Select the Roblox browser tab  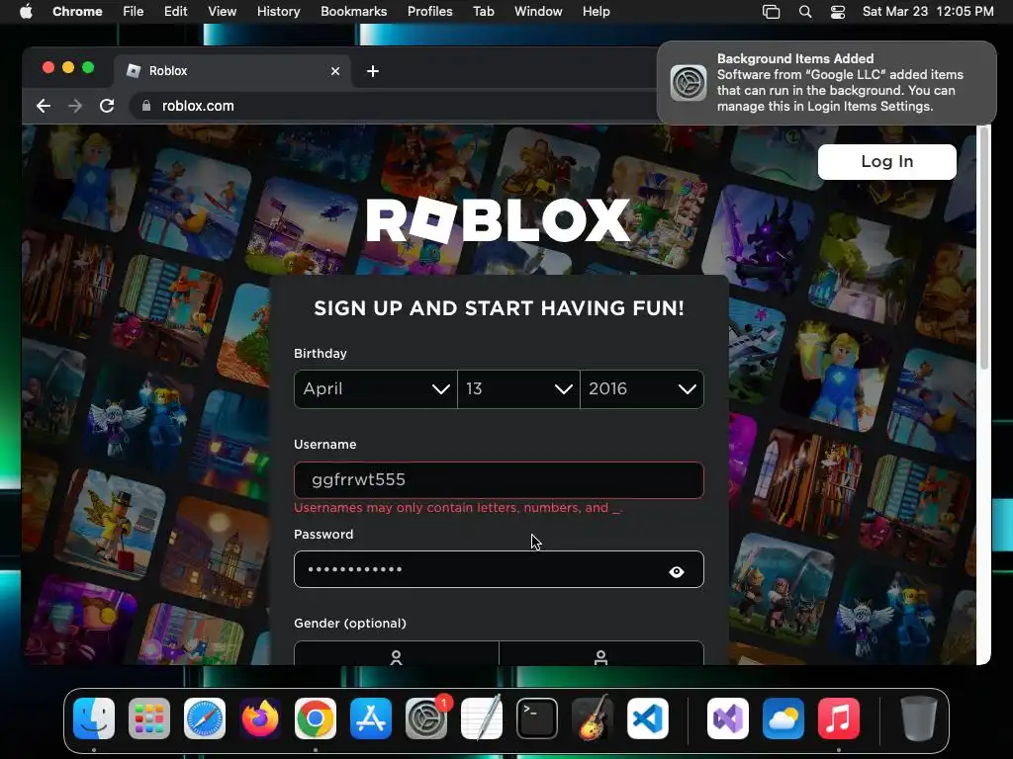click(x=232, y=71)
